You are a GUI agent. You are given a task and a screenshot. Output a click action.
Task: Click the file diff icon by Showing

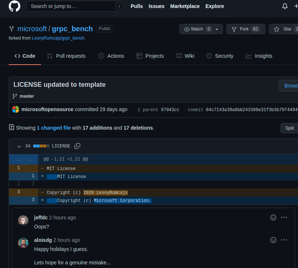pos(12,127)
